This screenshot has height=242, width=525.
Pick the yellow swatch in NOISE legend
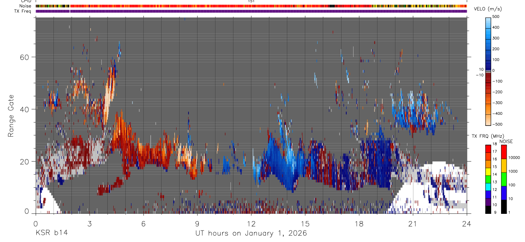tap(504, 166)
